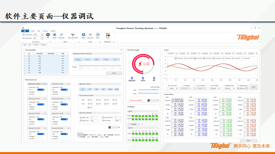Viewport: 275px width, 154px height.
Task: Open the Volt (Vac) dropdown
Action: 42,35
